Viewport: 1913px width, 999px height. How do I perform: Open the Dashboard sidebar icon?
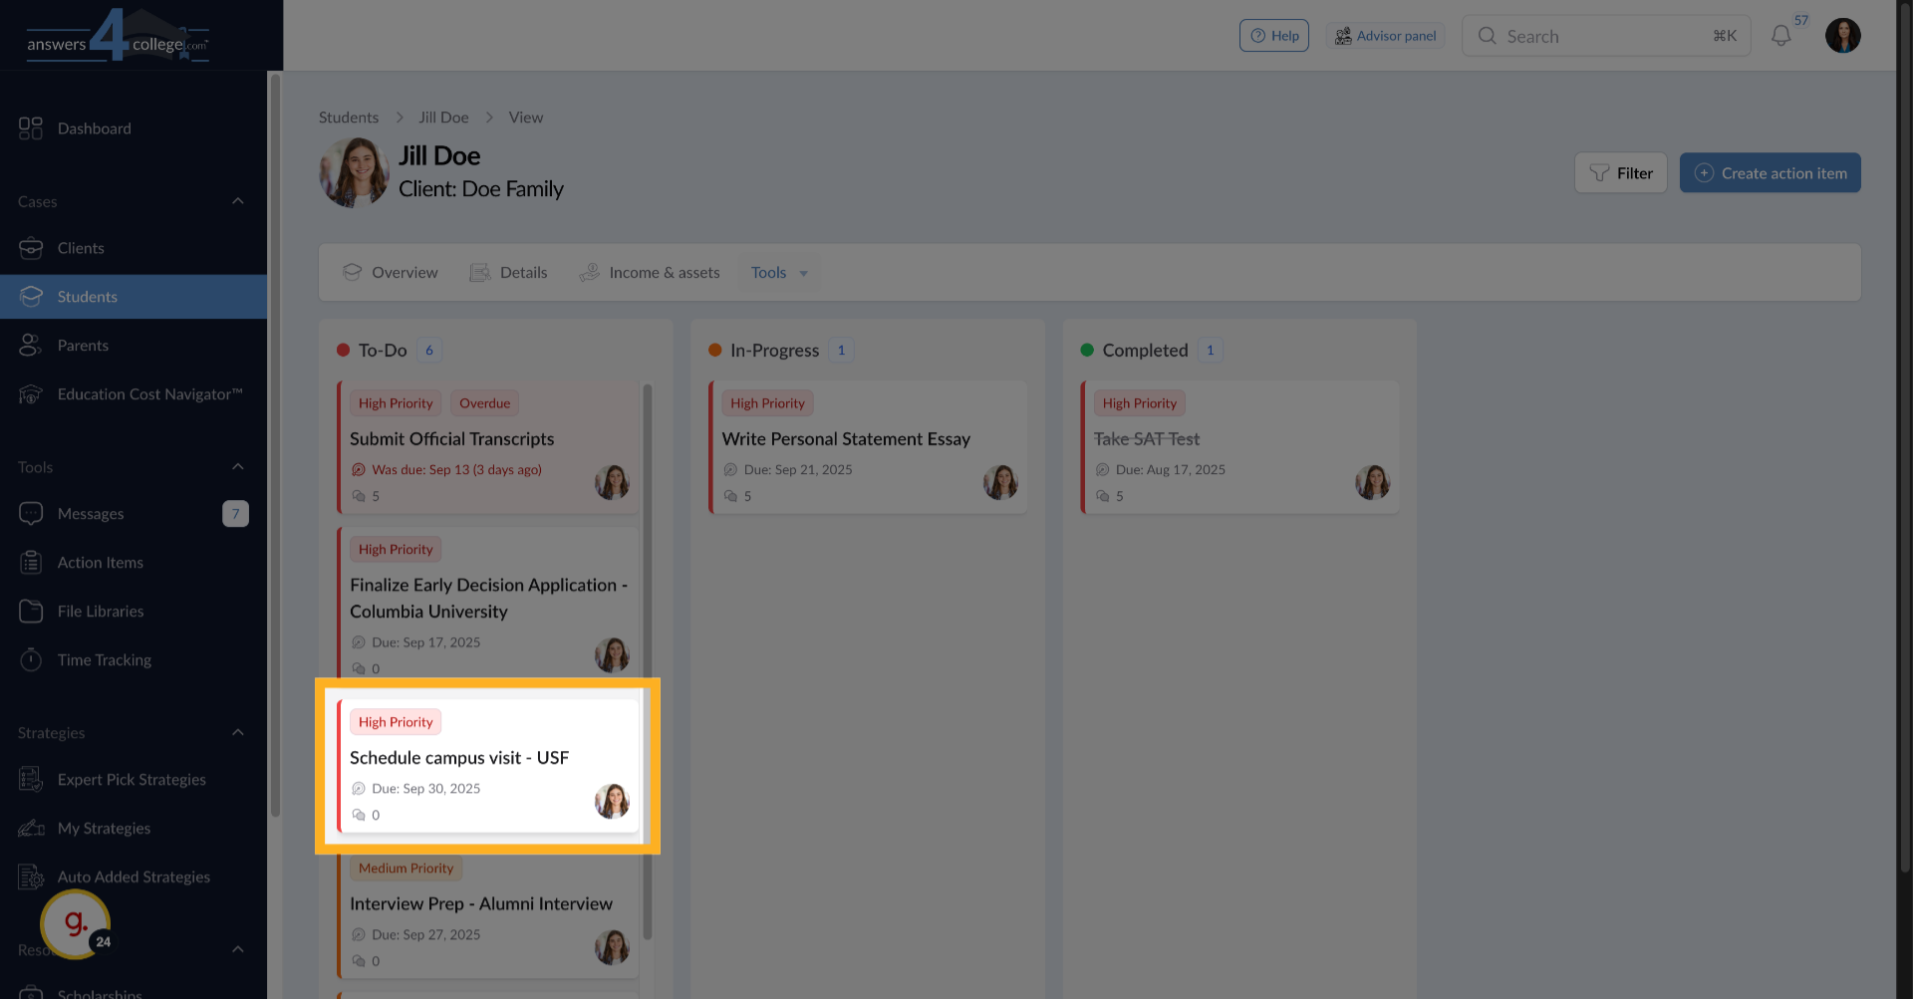pyautogui.click(x=31, y=128)
